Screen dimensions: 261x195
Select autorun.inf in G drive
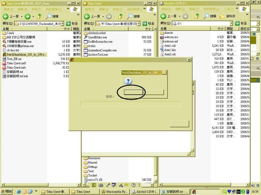tap(169, 42)
